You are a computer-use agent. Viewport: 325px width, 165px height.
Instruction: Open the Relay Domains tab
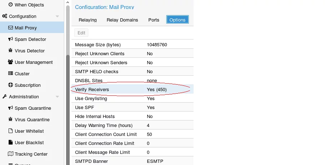(122, 20)
